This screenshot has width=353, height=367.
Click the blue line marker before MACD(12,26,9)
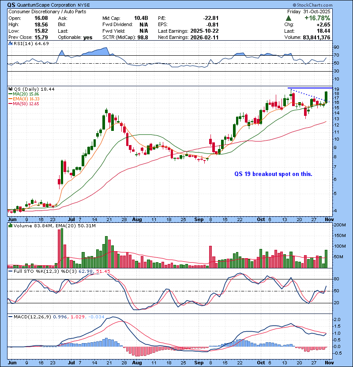point(10,317)
